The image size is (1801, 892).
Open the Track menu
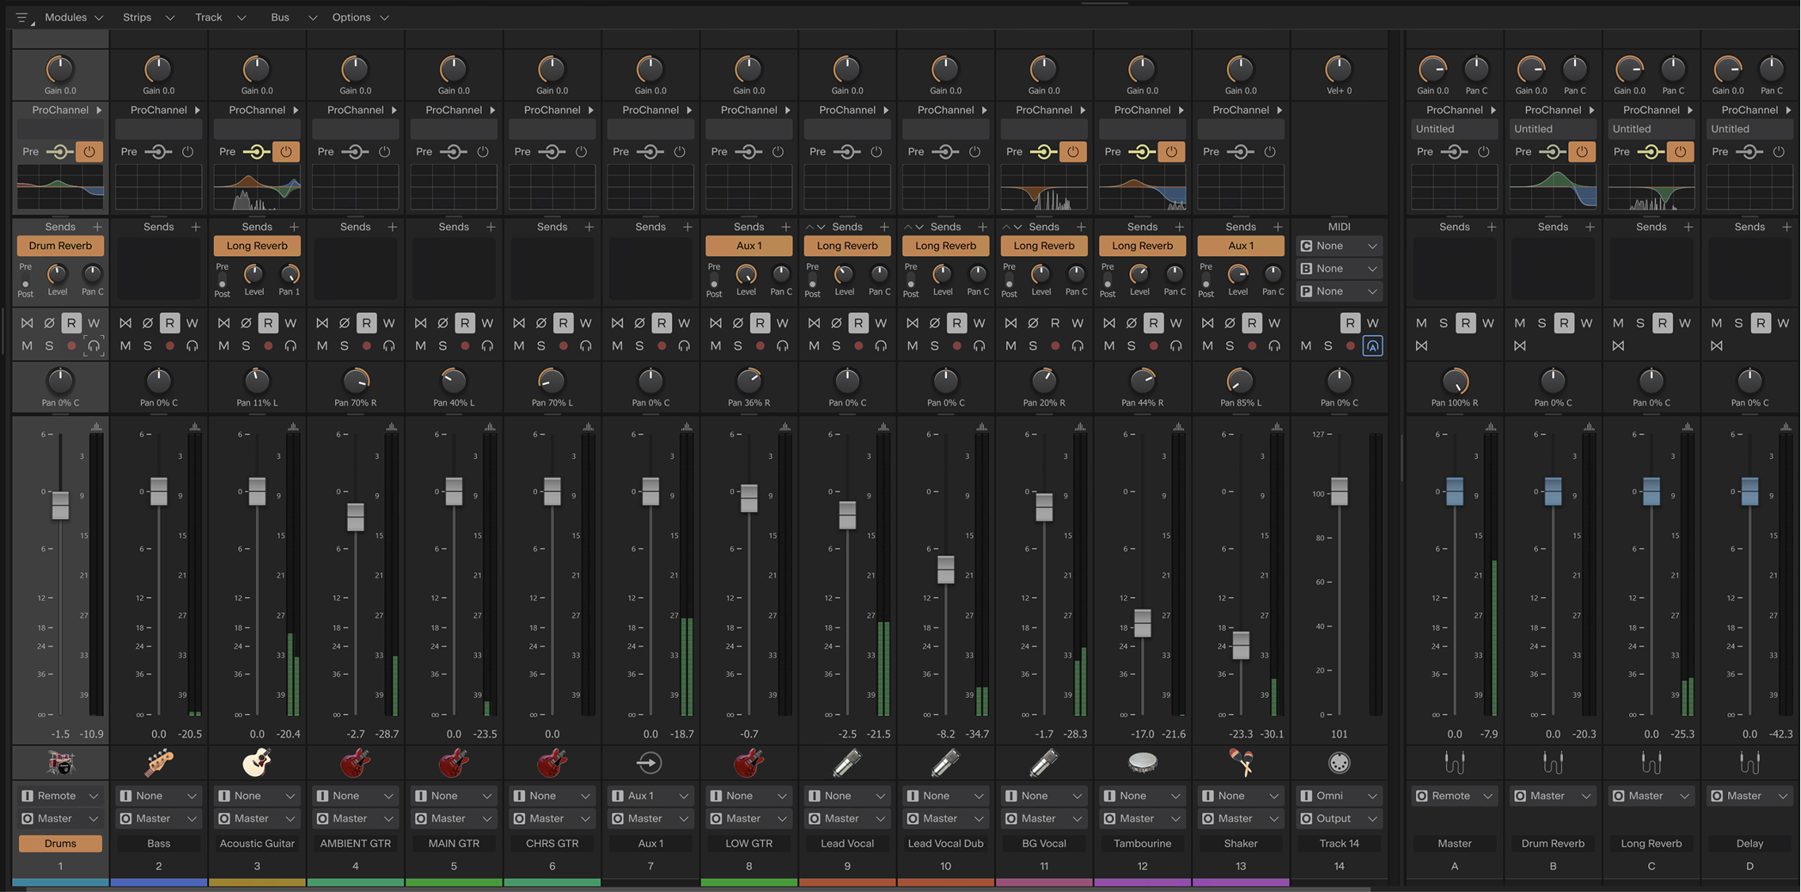click(x=219, y=17)
